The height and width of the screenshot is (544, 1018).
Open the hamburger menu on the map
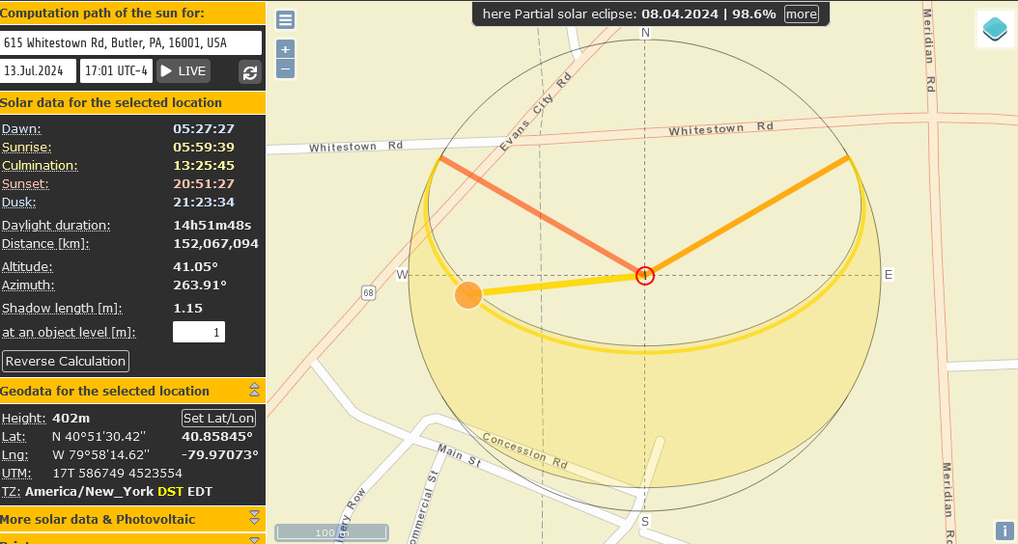[285, 20]
